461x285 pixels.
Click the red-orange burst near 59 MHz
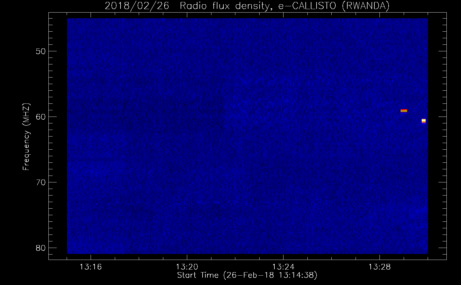(404, 111)
